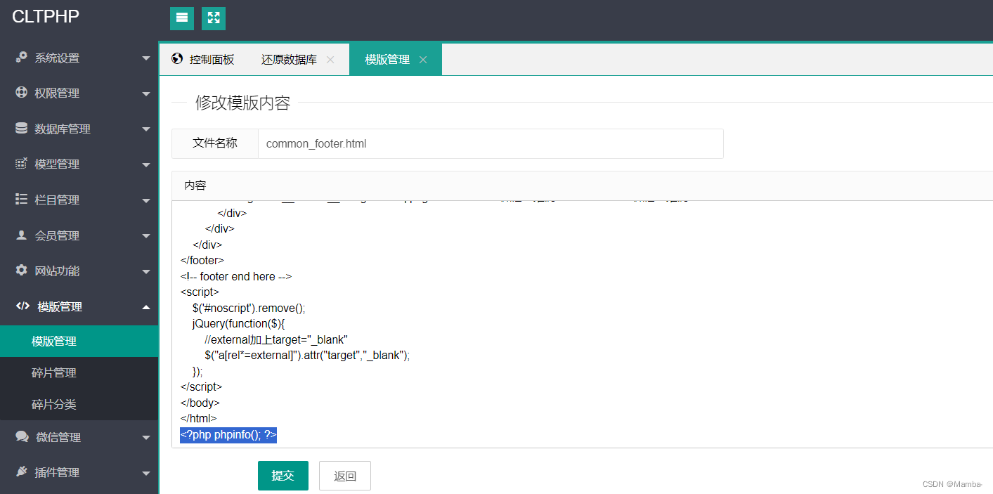993x494 pixels.
Task: Open 碎片分类 submenu item
Action: [x=79, y=404]
